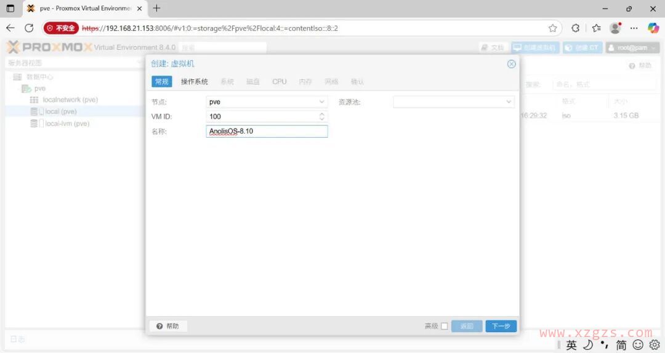The width and height of the screenshot is (665, 353).
Task: Select local (pve) storage in tree
Action: click(x=60, y=111)
